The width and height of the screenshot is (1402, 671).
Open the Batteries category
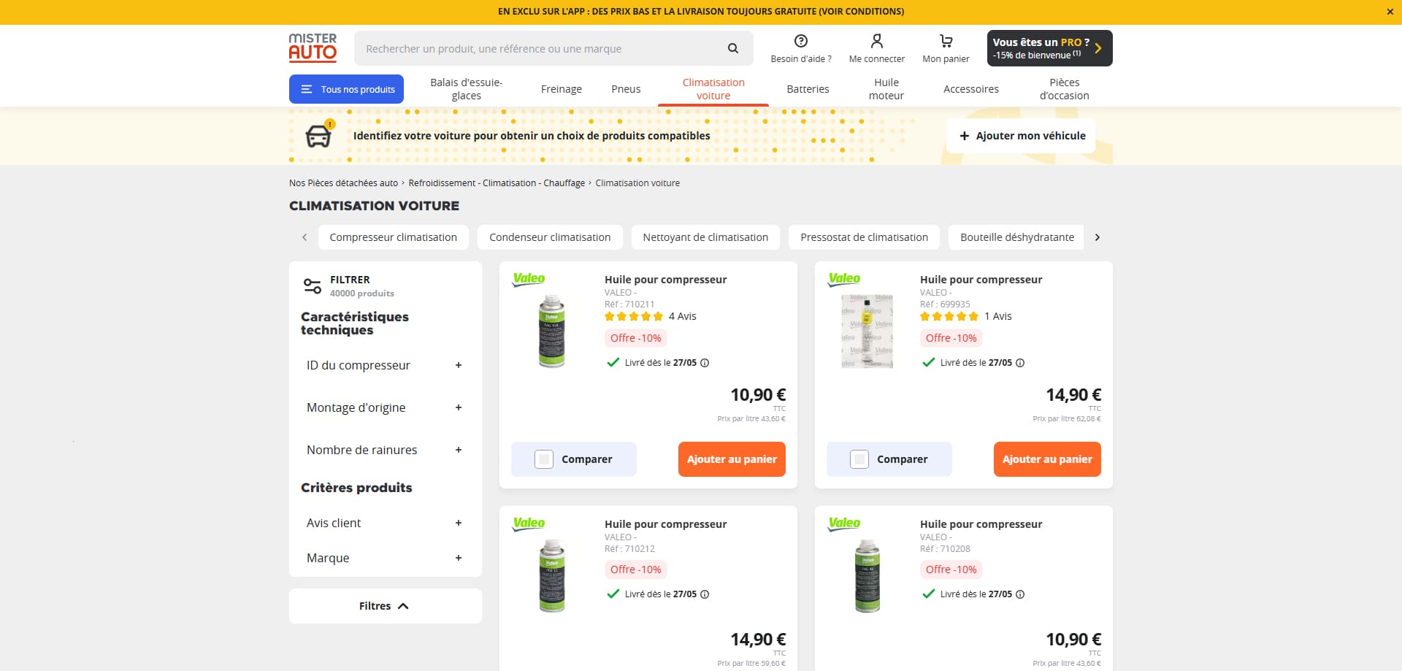(808, 89)
